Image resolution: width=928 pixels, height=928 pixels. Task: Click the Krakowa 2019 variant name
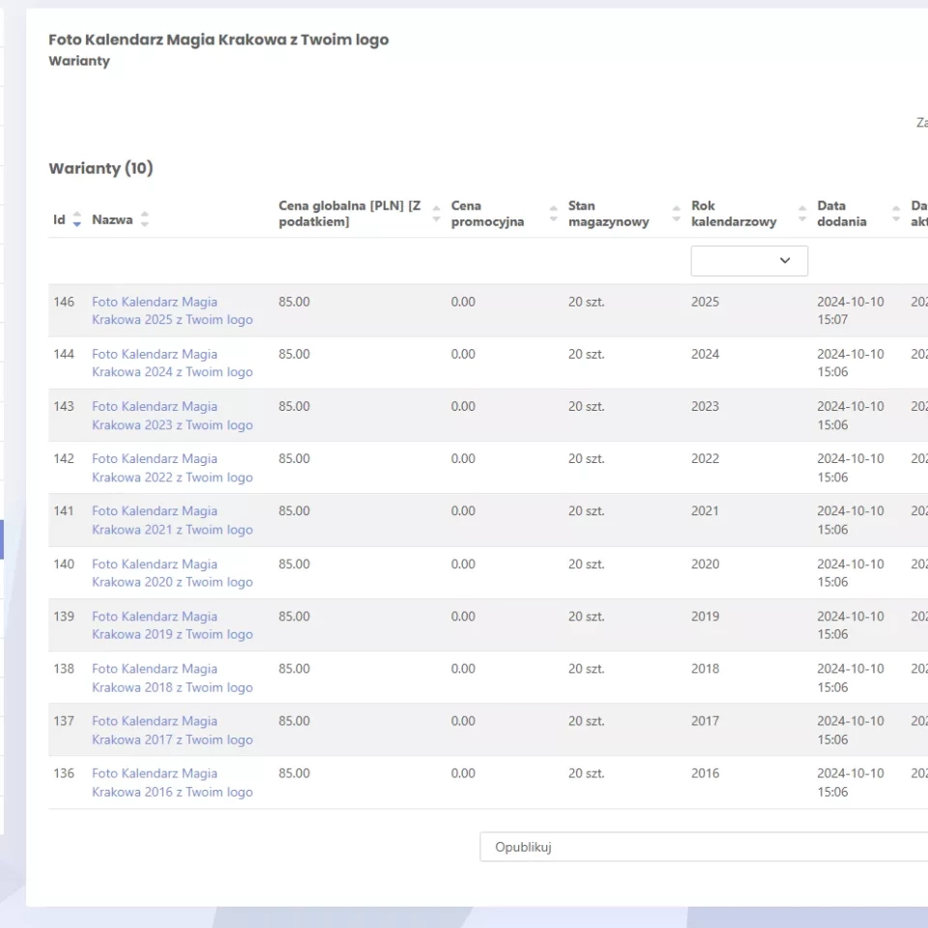pyautogui.click(x=172, y=625)
